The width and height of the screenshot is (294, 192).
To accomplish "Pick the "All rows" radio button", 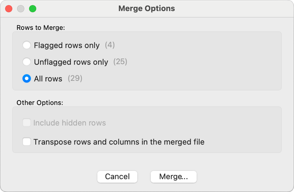I will pyautogui.click(x=26, y=79).
